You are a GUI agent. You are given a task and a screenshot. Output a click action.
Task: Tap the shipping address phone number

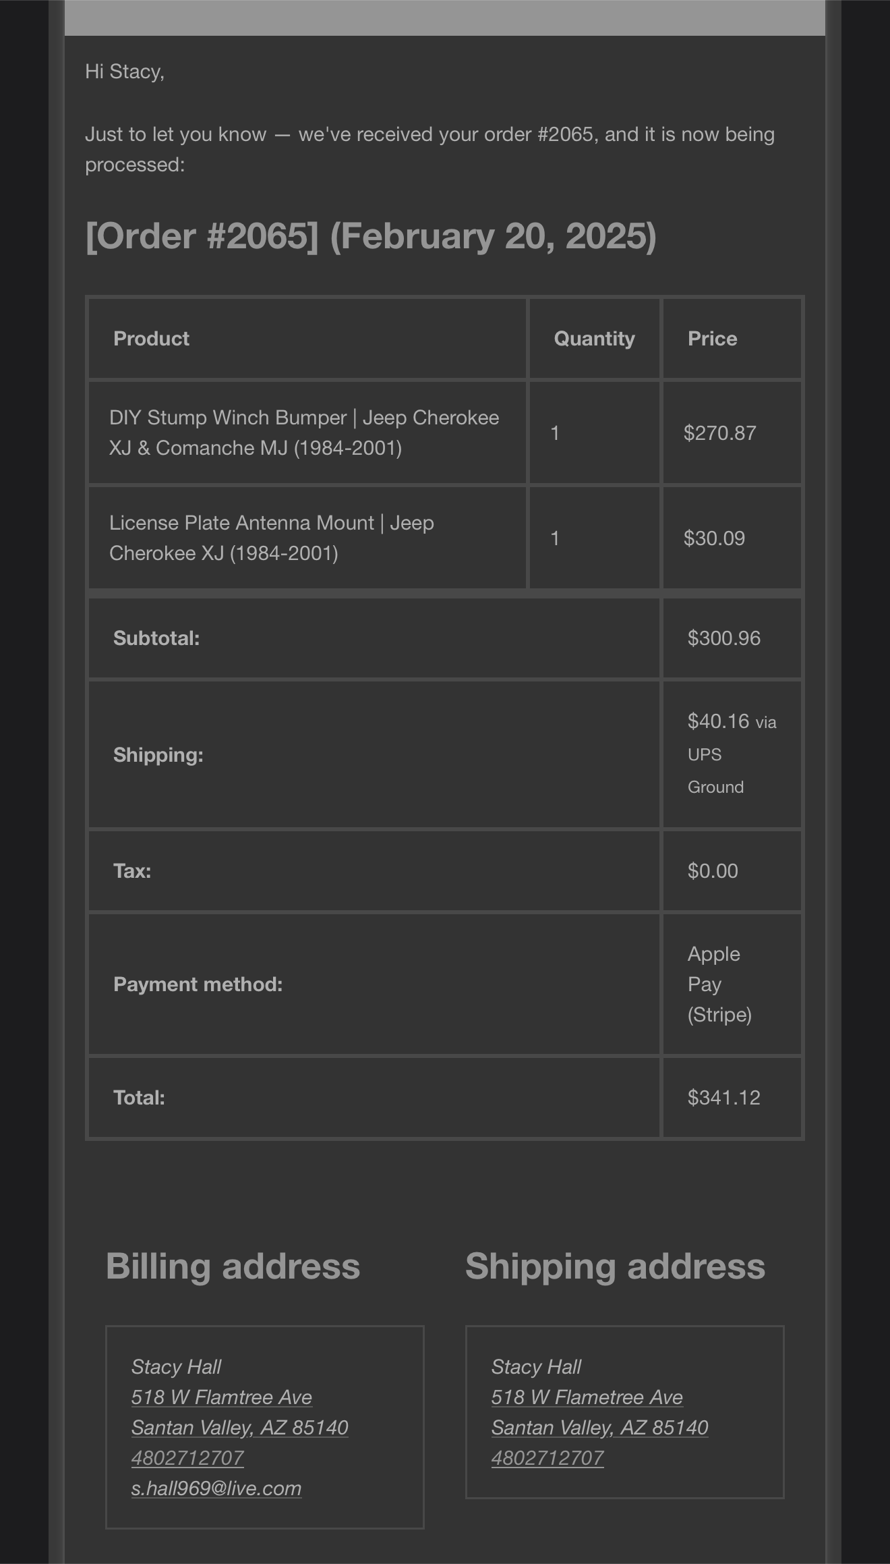click(x=547, y=1457)
